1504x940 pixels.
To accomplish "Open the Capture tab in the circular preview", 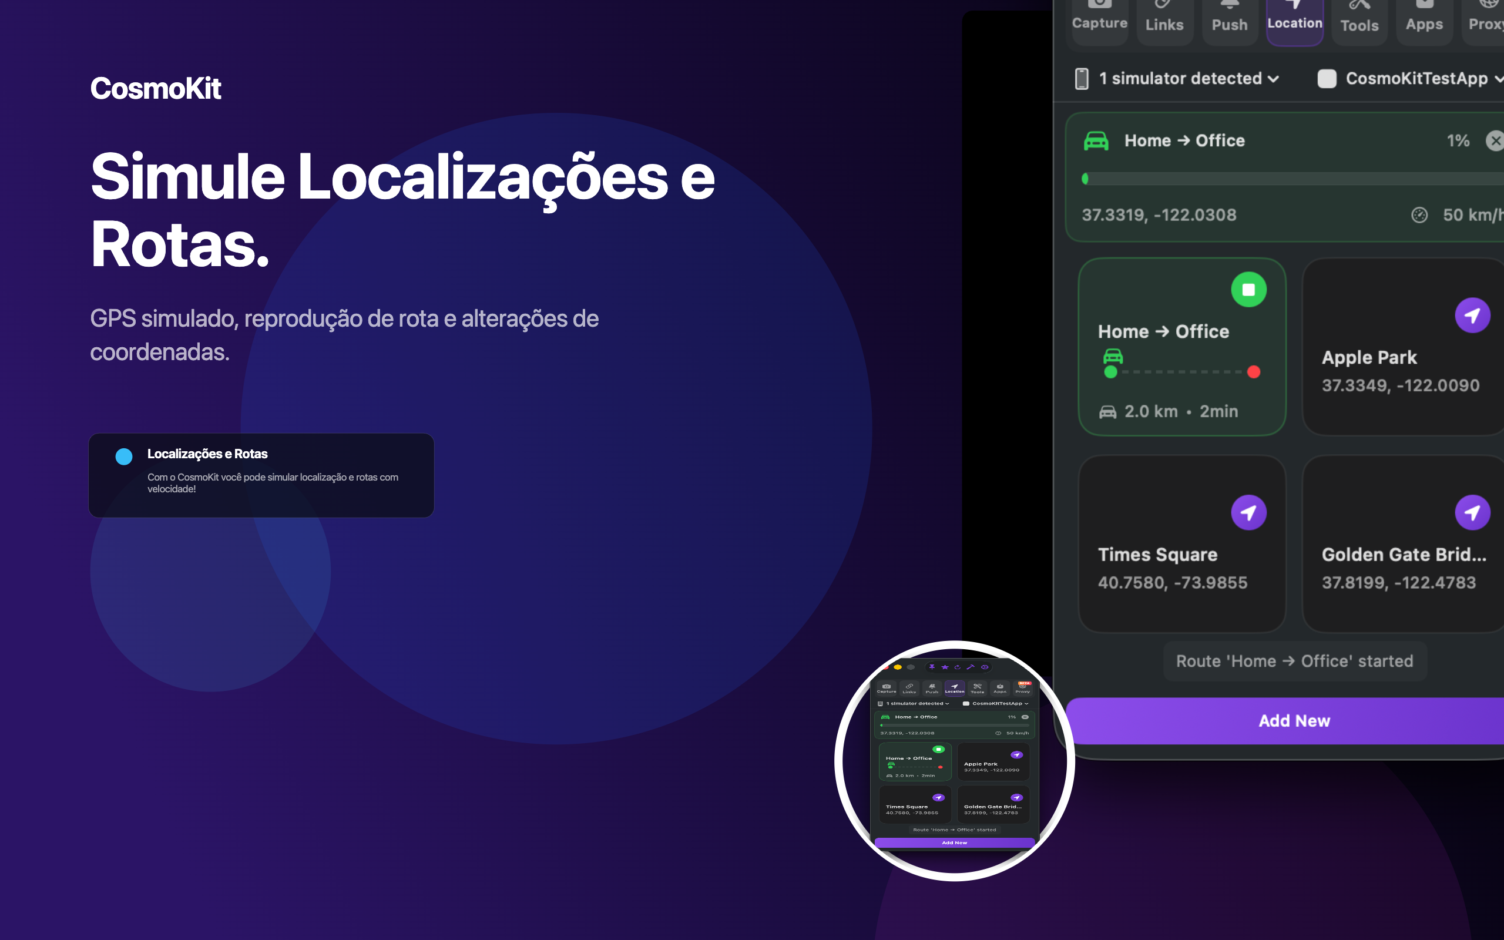I will click(886, 688).
